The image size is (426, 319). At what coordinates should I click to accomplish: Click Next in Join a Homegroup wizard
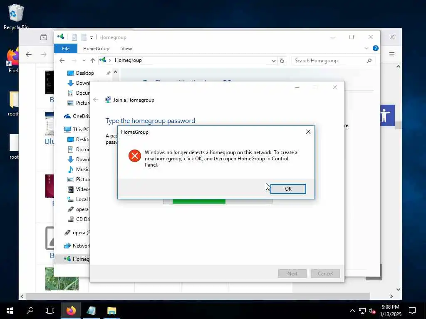click(x=292, y=273)
